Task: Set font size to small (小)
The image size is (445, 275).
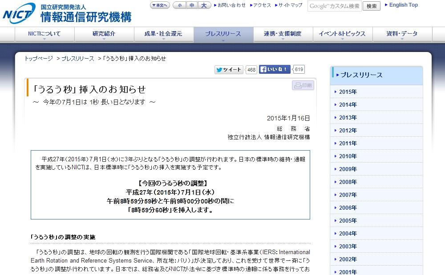Action: (x=179, y=5)
